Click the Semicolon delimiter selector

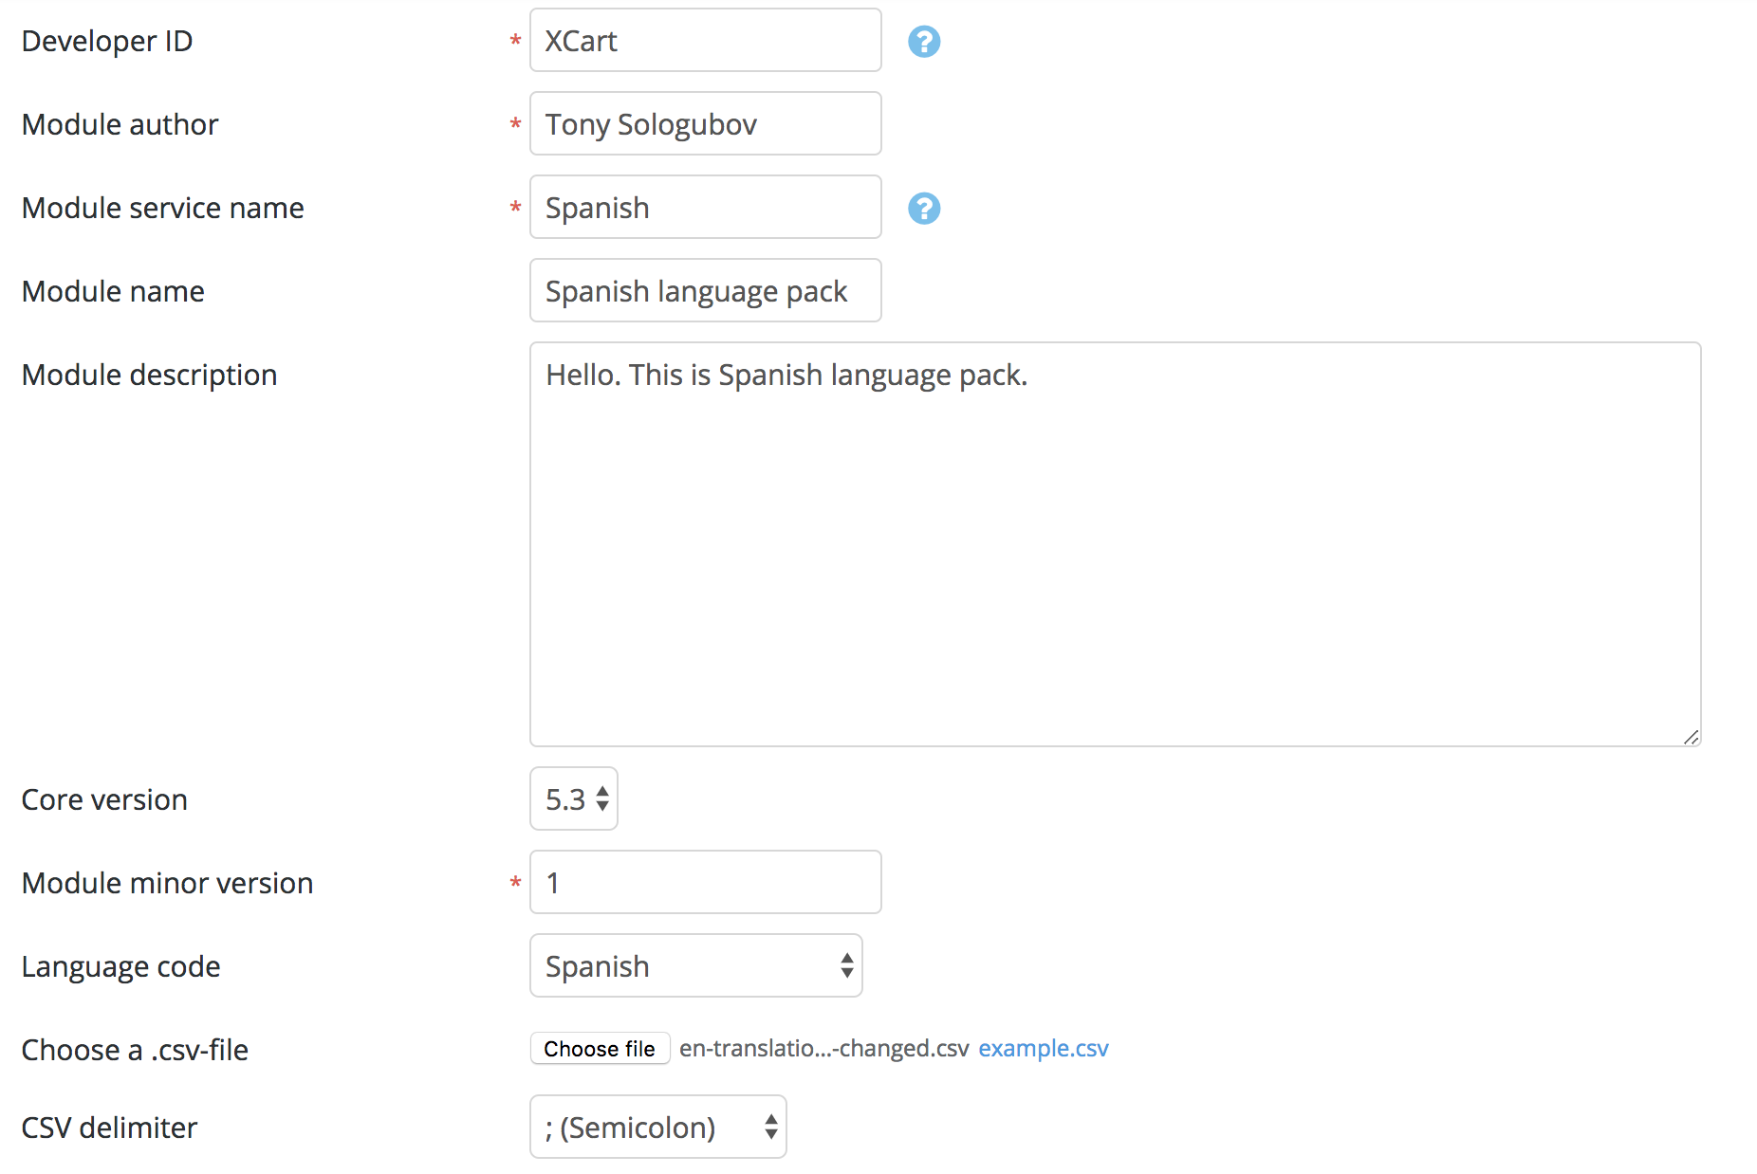[x=657, y=1127]
